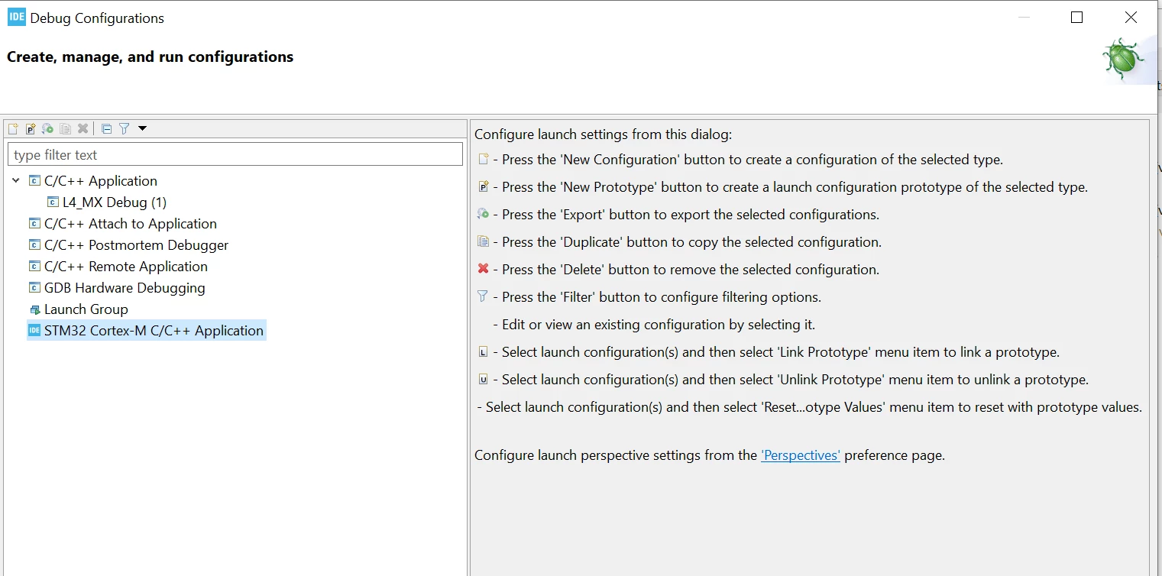Open the 'Perspectives' preference page link

(801, 455)
